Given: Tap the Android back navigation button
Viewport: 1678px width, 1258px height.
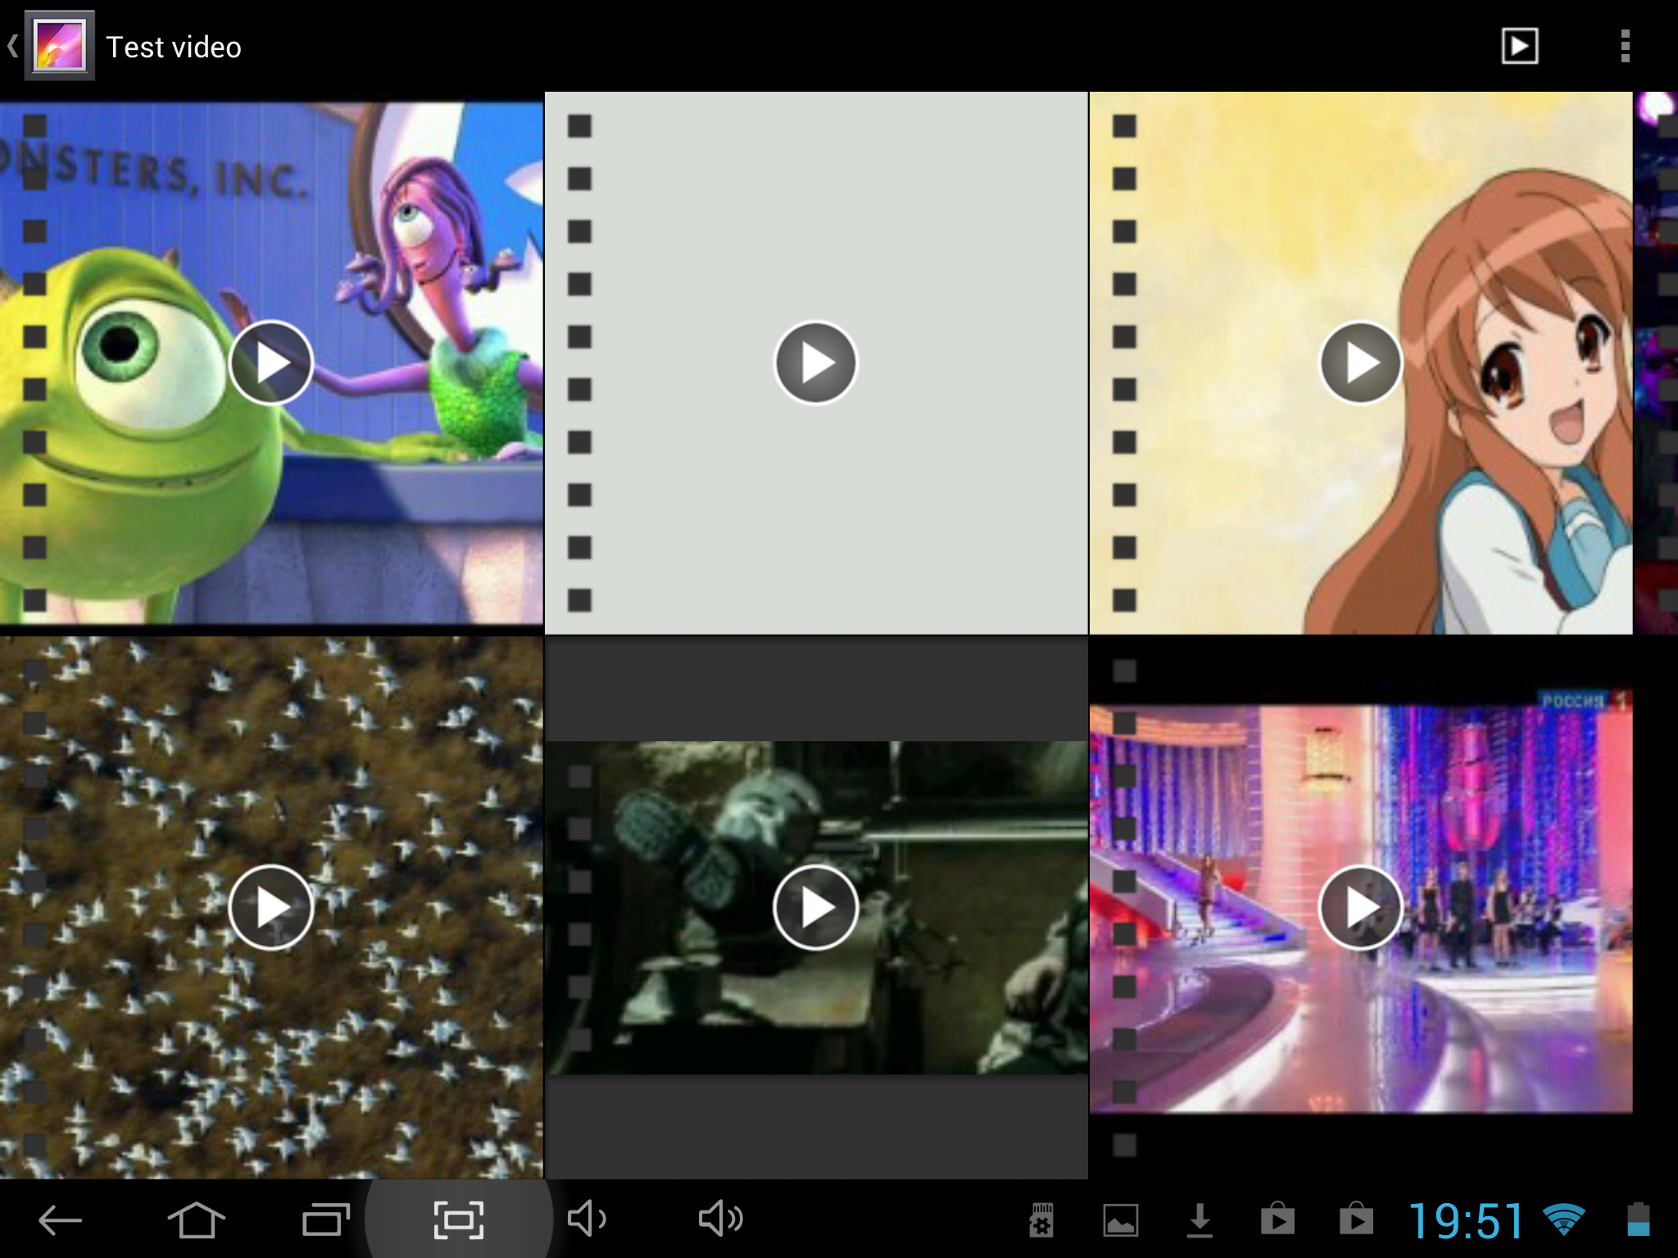Looking at the screenshot, I should 61,1220.
